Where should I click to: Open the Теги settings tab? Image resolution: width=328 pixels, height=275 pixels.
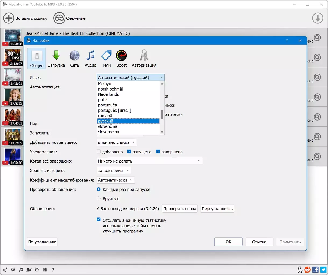coord(106,59)
